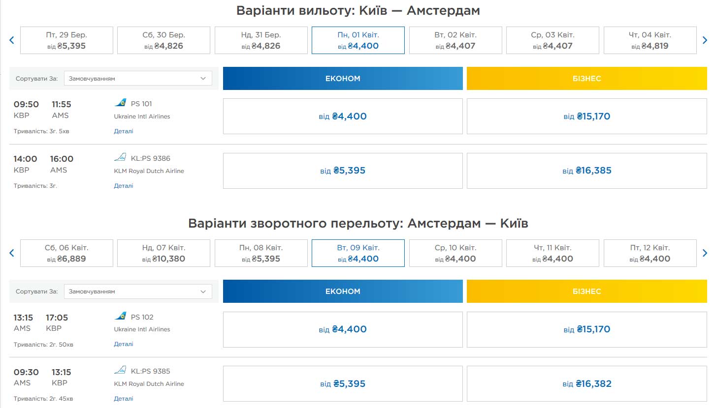Image resolution: width=715 pixels, height=408 pixels.
Task: Go to previous departure dates with left arrow
Action: (x=12, y=40)
